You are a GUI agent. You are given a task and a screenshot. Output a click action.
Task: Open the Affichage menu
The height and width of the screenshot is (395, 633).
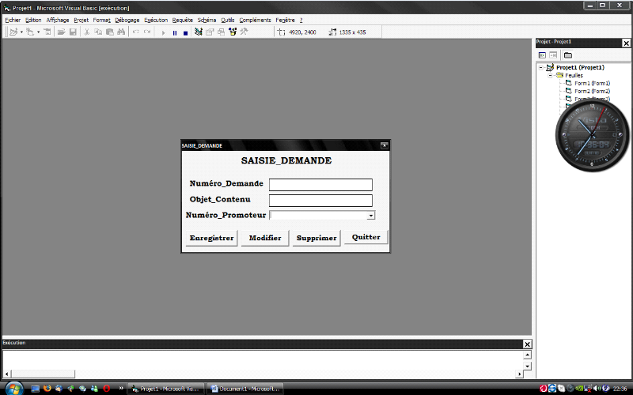click(57, 20)
